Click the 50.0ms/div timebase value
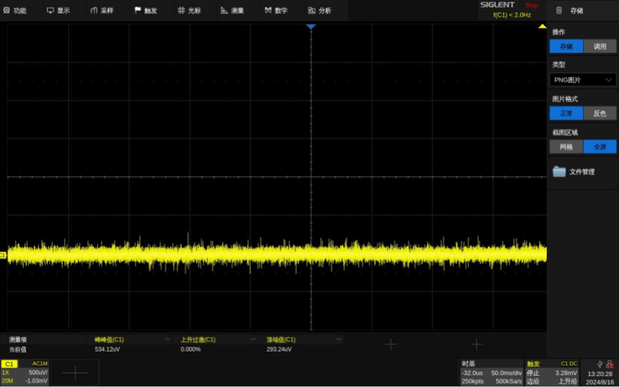 (506, 373)
